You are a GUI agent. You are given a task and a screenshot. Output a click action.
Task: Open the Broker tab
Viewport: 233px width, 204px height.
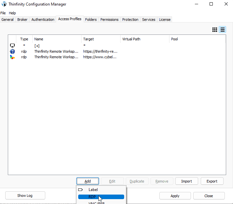[22, 20]
